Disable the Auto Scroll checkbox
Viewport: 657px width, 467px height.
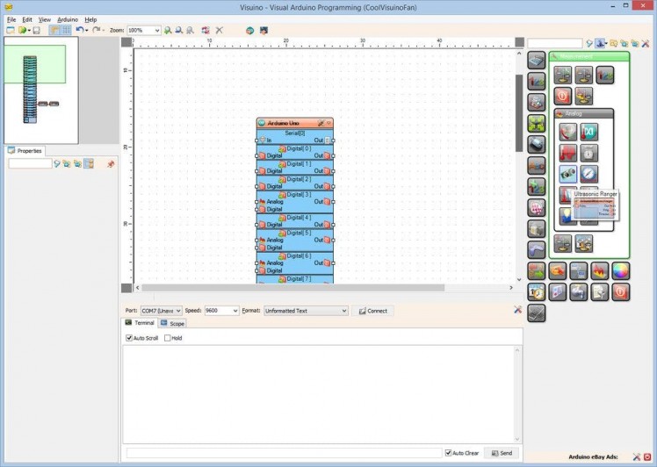(x=130, y=338)
